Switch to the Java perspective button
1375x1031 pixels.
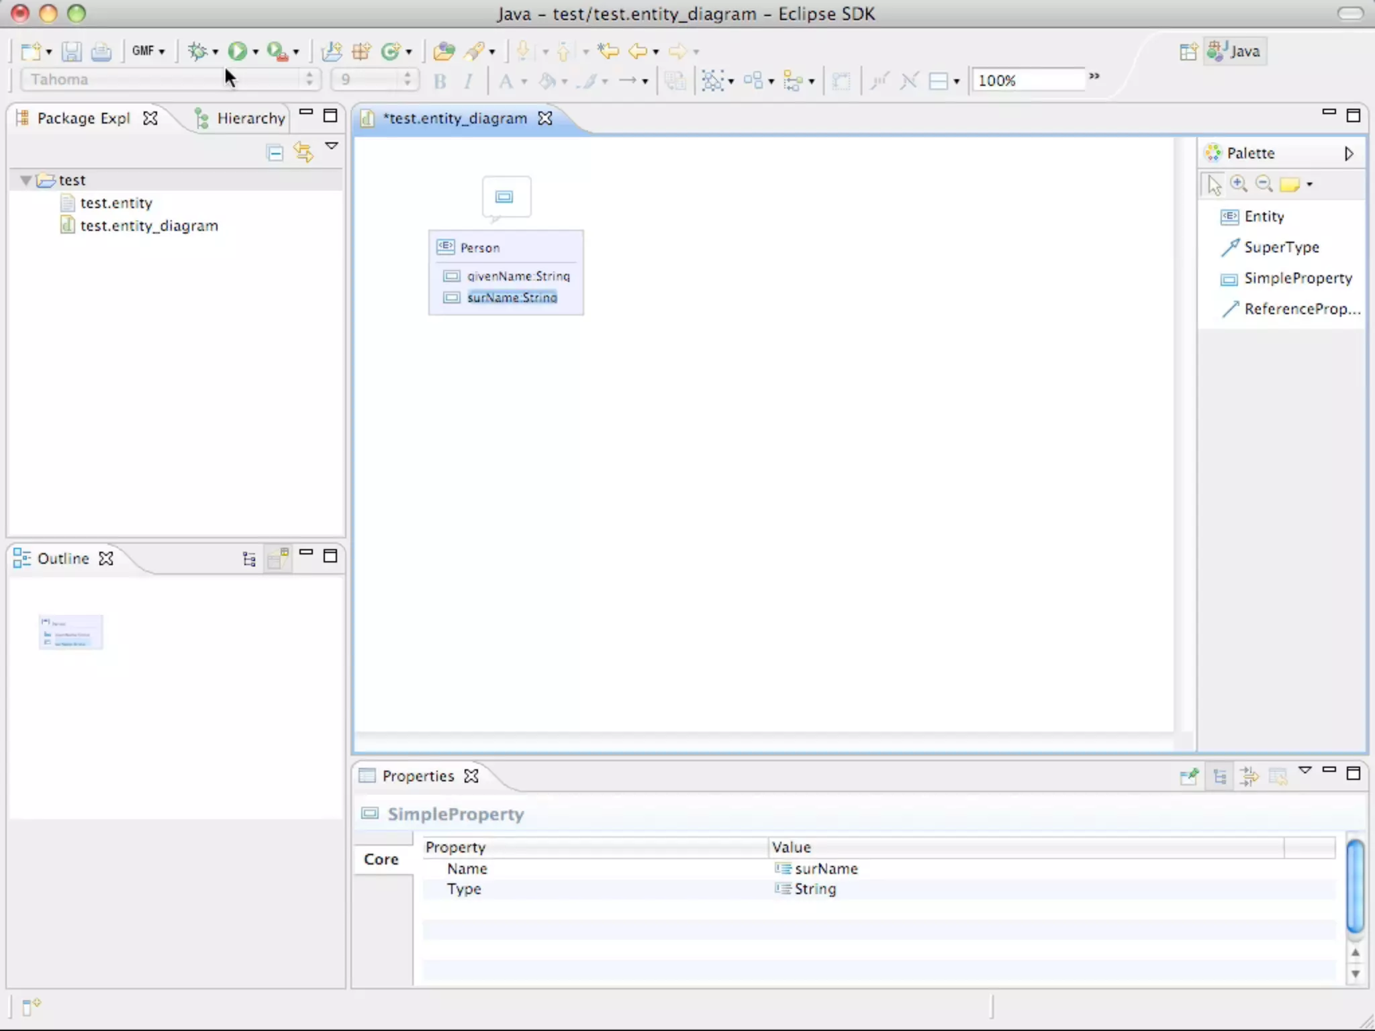coord(1236,51)
